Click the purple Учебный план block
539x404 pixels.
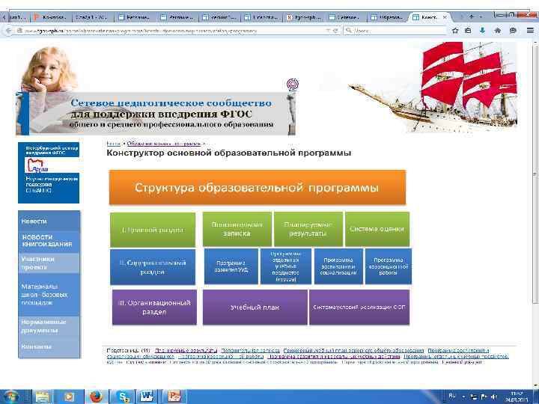pos(255,307)
